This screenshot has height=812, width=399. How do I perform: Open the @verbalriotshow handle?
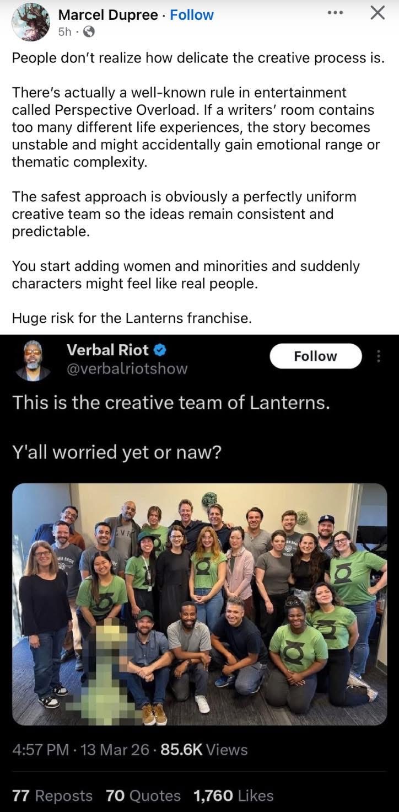(x=127, y=368)
